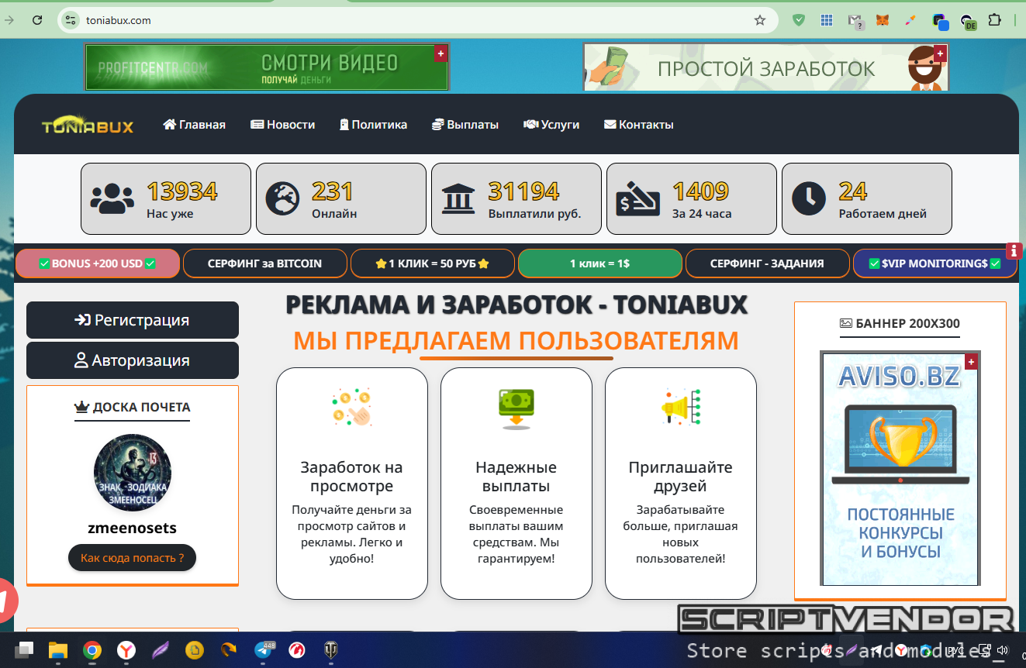Open the blue grid extension icon
Viewport: 1026px width, 668px height.
pos(827,20)
